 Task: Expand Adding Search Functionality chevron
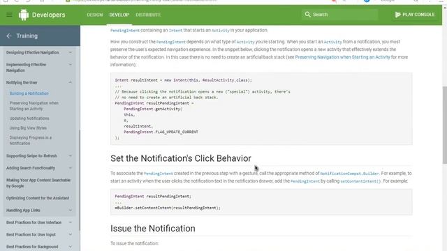click(70, 168)
